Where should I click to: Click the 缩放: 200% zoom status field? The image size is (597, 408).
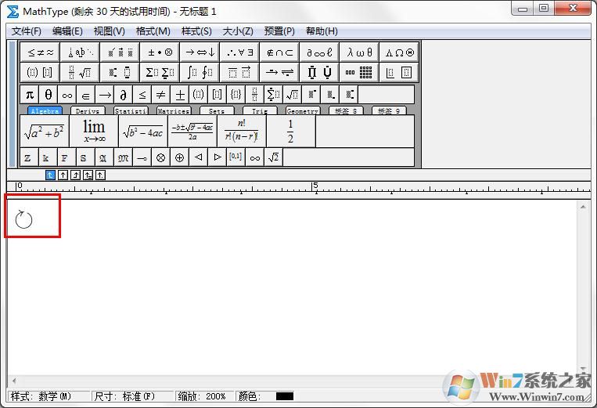pyautogui.click(x=205, y=396)
